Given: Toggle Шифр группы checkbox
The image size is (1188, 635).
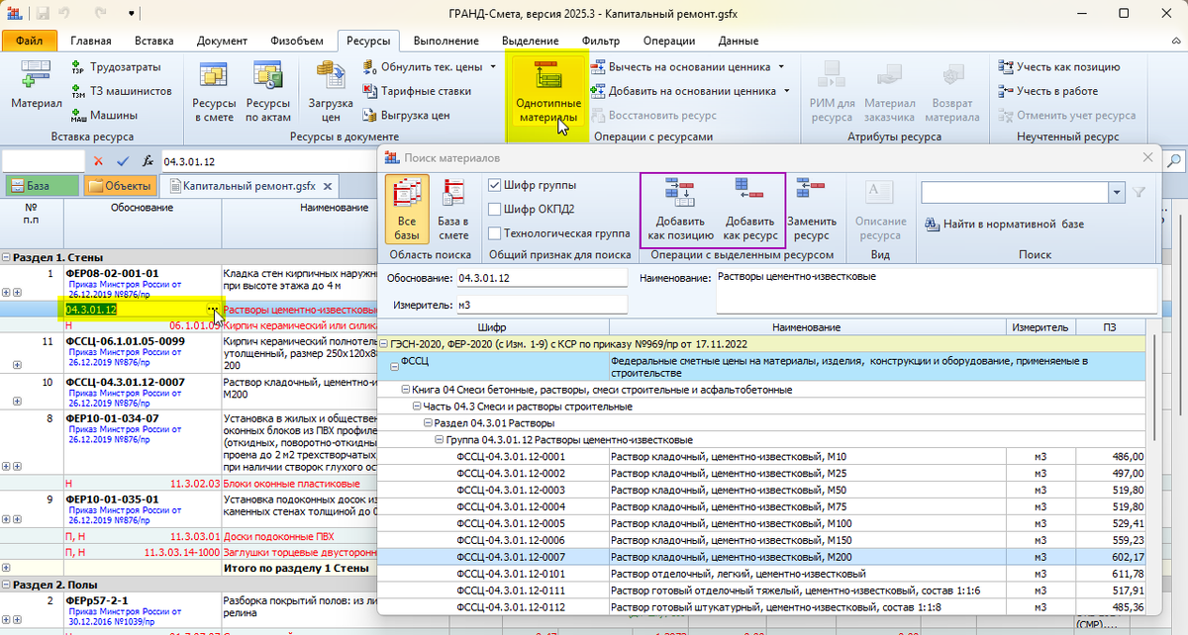Looking at the screenshot, I should [495, 185].
